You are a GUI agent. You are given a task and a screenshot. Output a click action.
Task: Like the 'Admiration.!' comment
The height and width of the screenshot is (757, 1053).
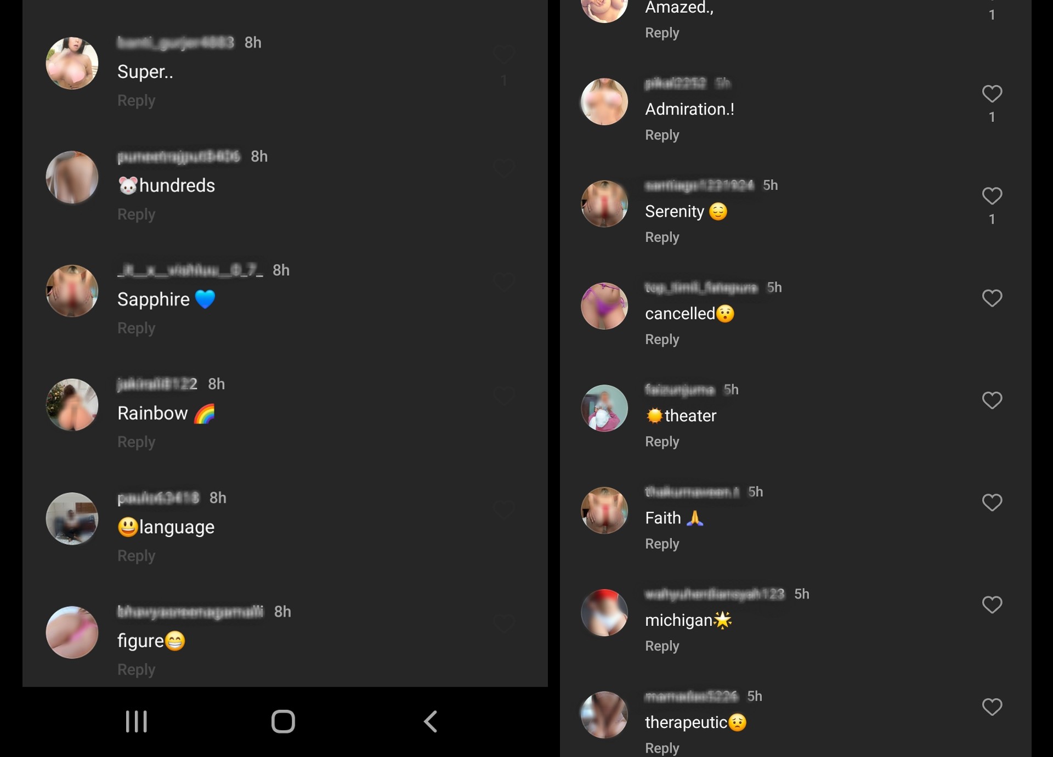[992, 92]
